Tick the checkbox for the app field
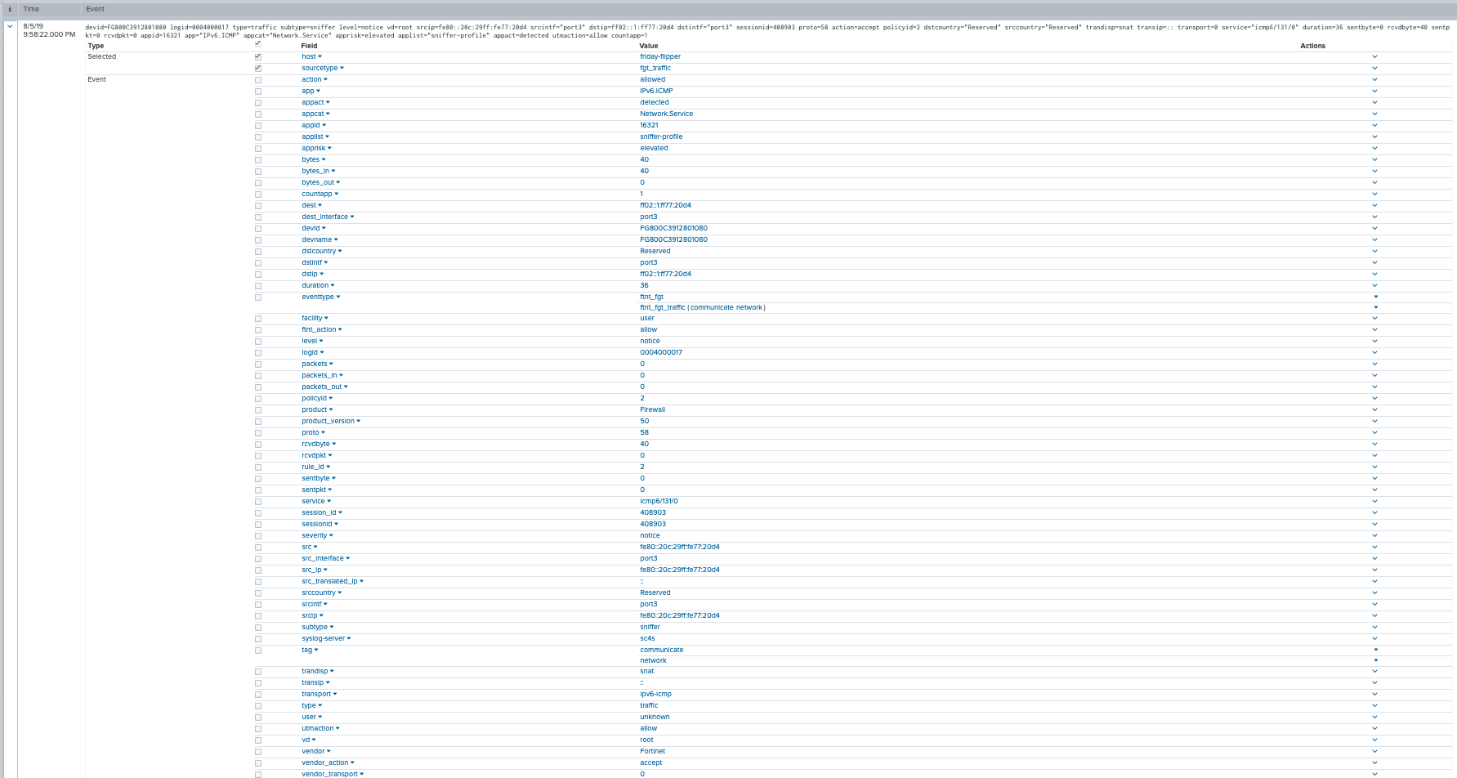Viewport: 1457px width, 778px height. click(x=258, y=92)
